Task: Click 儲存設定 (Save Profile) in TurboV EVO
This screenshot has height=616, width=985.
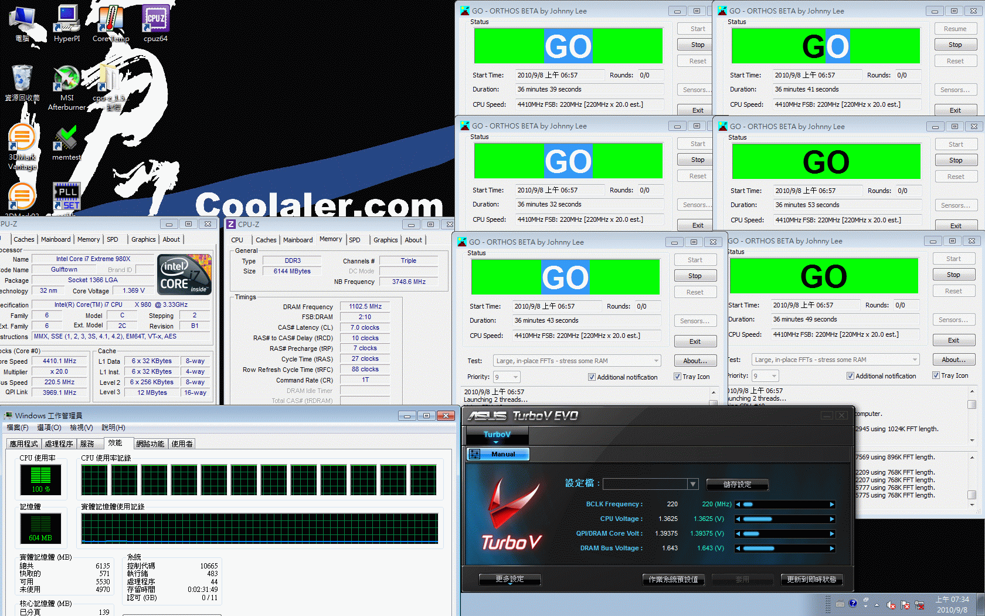Action: (737, 485)
